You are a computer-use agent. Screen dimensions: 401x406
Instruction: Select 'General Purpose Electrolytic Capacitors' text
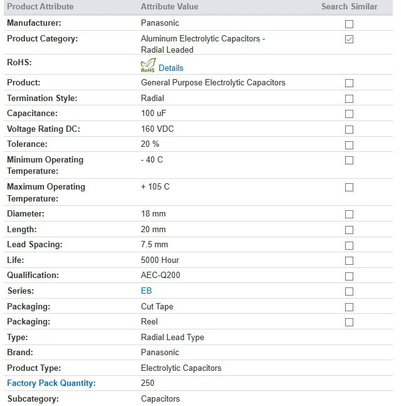[x=213, y=83]
